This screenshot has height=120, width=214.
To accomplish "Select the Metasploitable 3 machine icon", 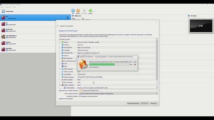I will [3, 37].
